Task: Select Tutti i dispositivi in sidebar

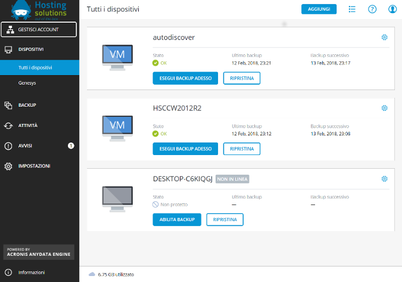Action: [39, 67]
